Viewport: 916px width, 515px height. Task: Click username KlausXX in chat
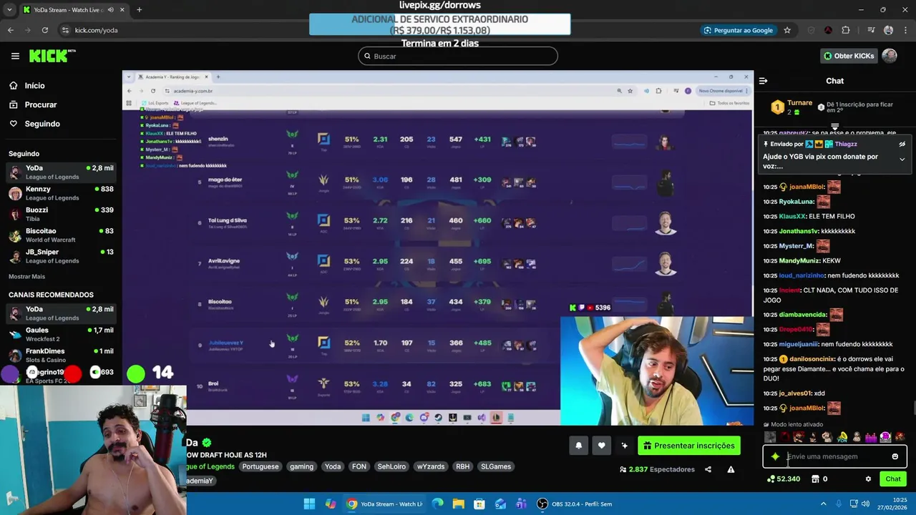(x=792, y=216)
